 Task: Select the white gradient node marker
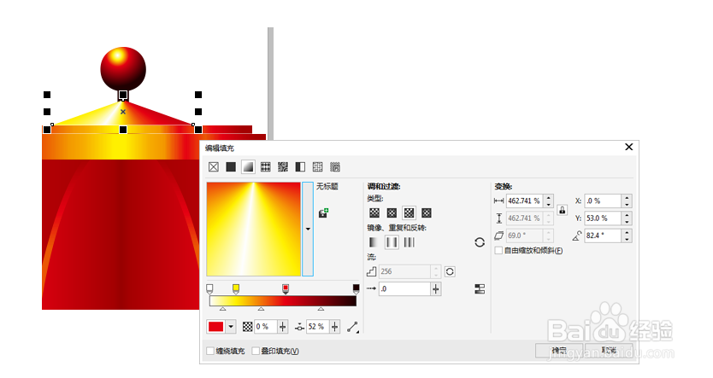click(x=209, y=289)
